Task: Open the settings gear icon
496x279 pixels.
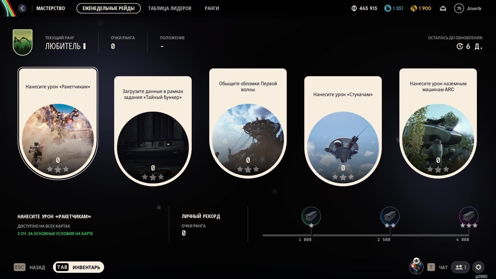Action: click(x=478, y=267)
